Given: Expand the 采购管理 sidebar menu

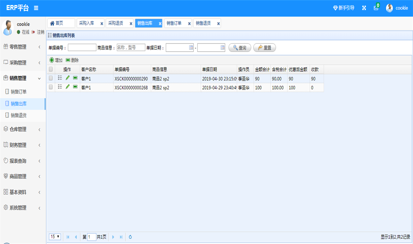Looking at the screenshot, I should 23,63.
